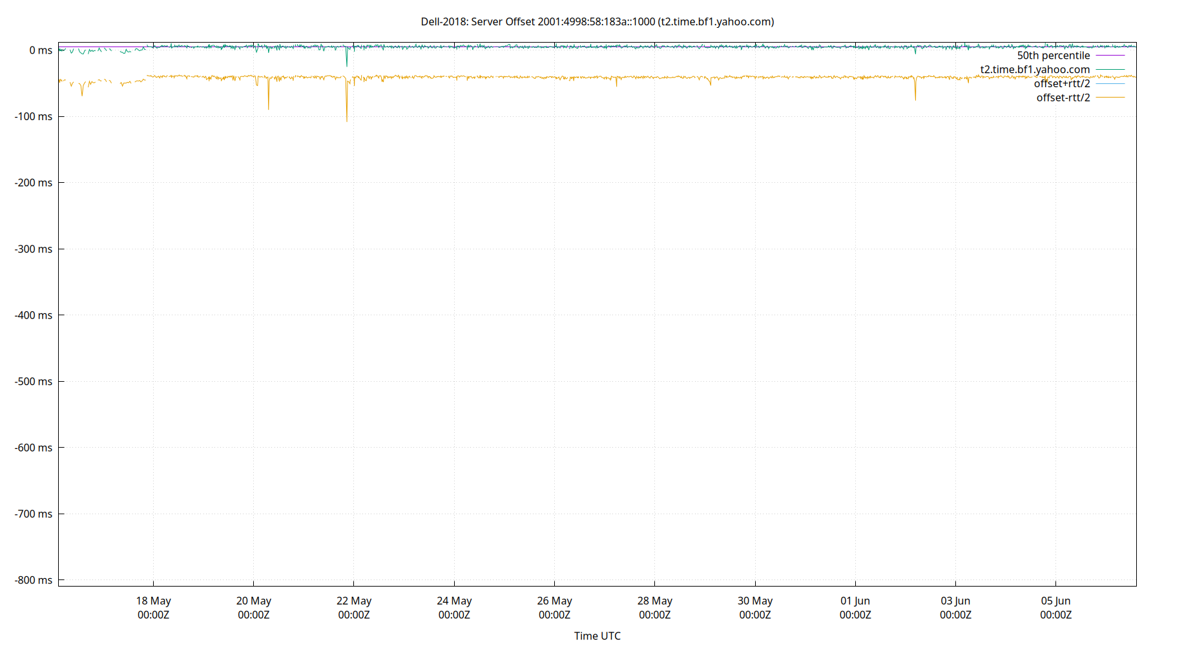Image resolution: width=1195 pixels, height=646 pixels.
Task: Click the 50th percentile legend entry
Action: pos(1053,56)
